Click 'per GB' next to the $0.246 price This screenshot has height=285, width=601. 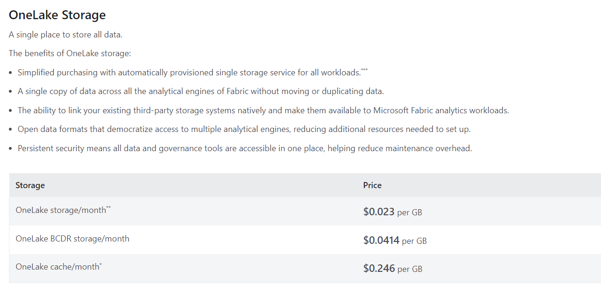pyautogui.click(x=410, y=269)
